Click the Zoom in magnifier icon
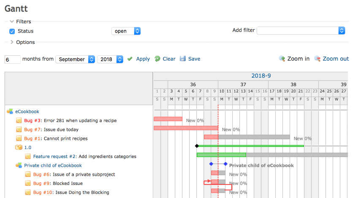The image size is (352, 198). point(282,59)
